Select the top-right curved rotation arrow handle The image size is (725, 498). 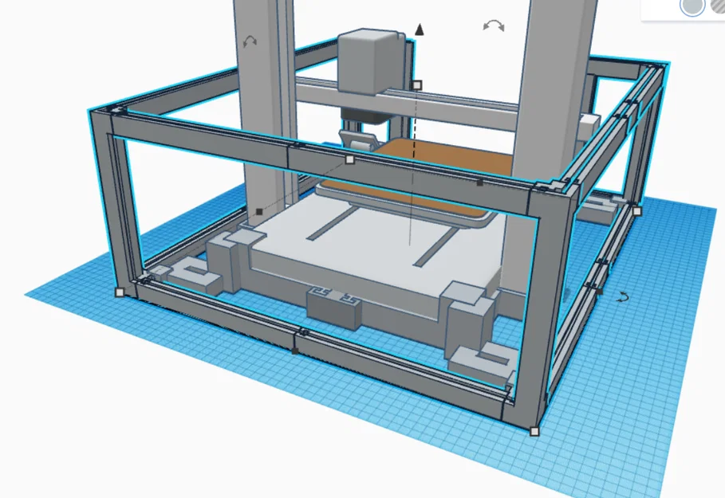coord(492,24)
